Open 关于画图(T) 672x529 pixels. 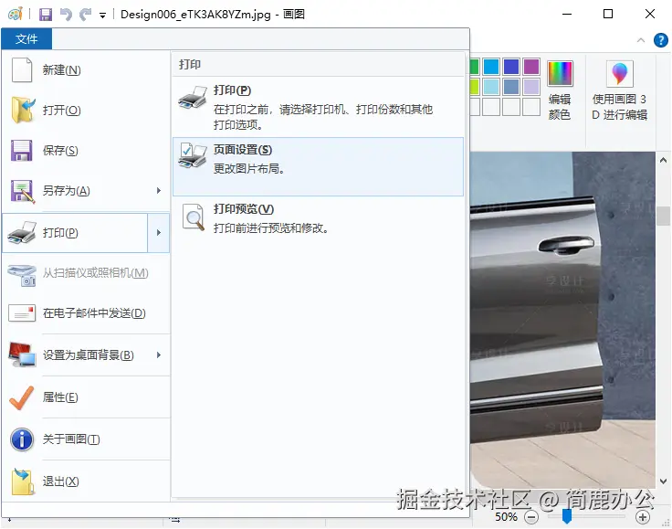click(86, 439)
